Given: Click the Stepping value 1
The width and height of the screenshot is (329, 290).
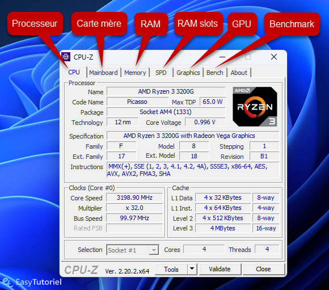Looking at the screenshot, I should [264, 146].
